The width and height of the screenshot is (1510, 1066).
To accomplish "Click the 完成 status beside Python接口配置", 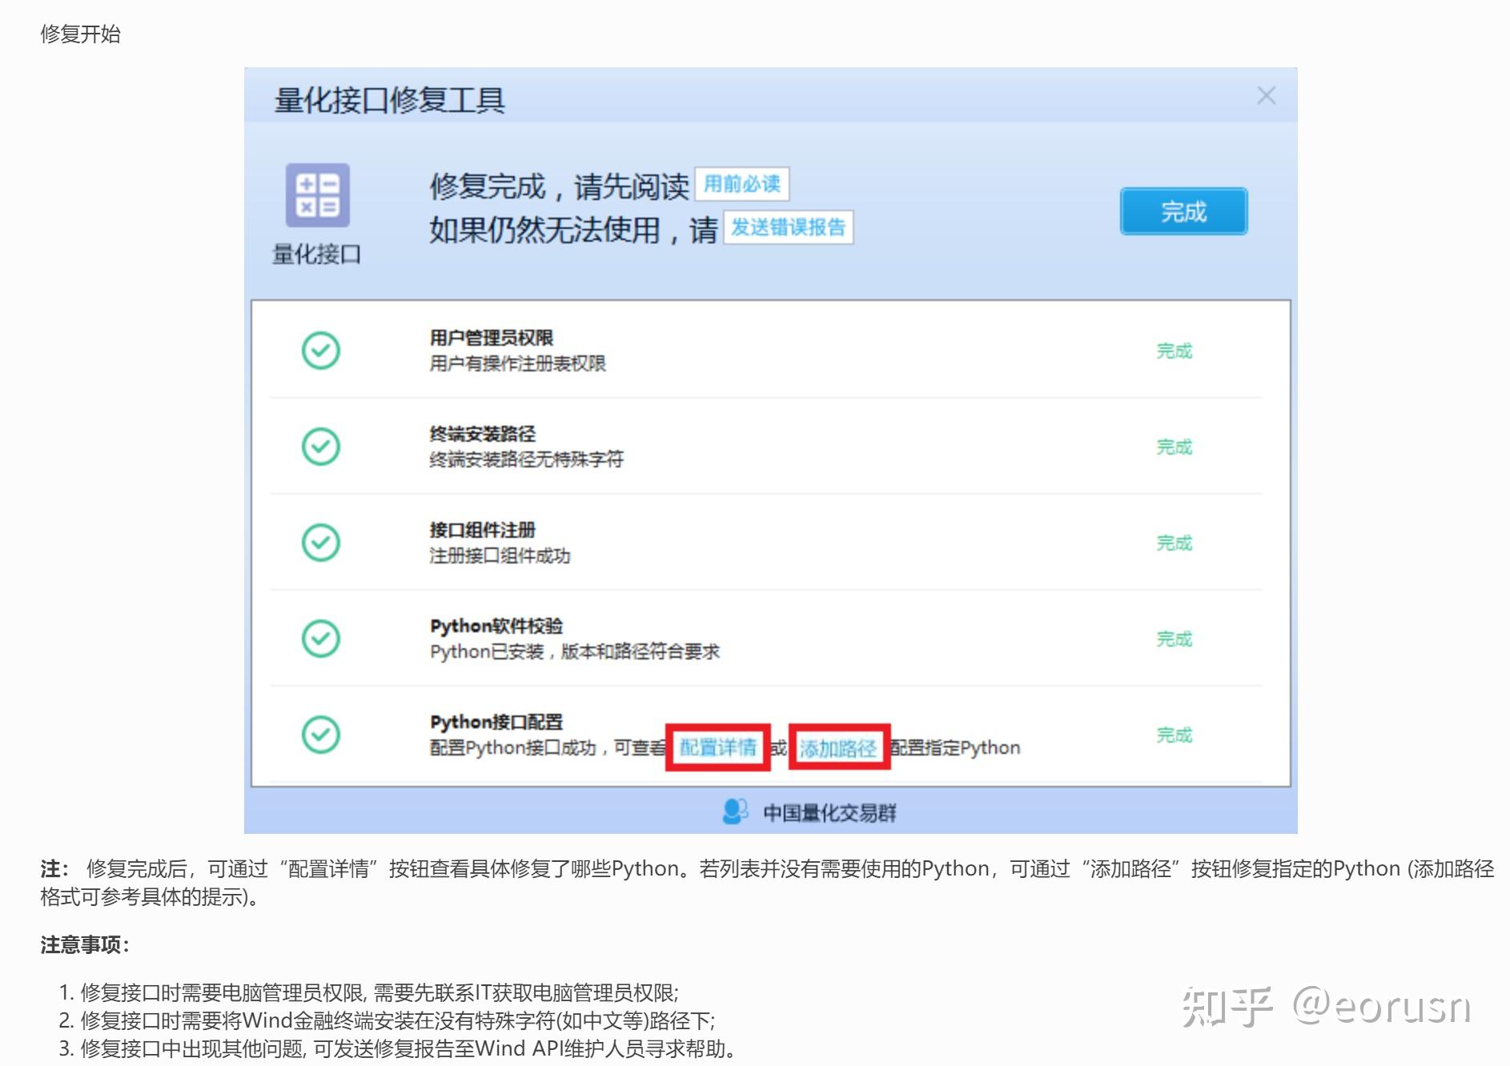I will 1174,734.
